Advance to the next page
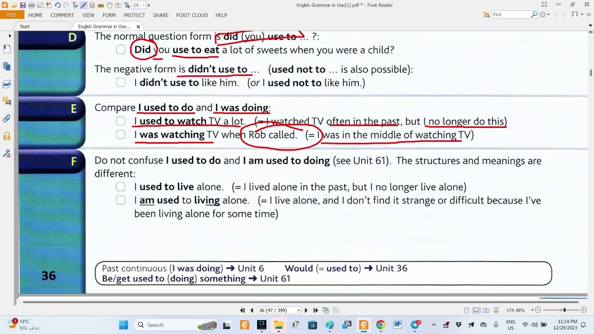 tap(306, 310)
